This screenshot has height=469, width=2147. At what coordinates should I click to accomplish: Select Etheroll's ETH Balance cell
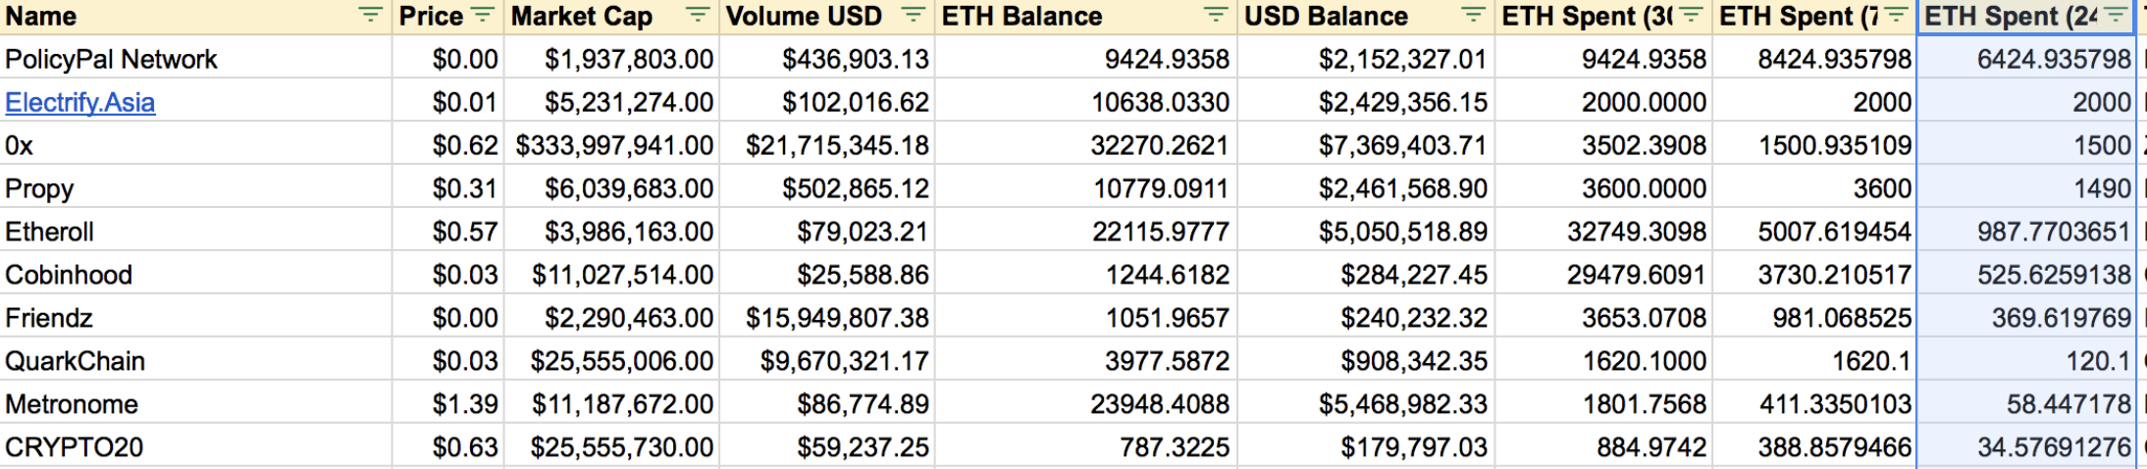coord(1086,232)
